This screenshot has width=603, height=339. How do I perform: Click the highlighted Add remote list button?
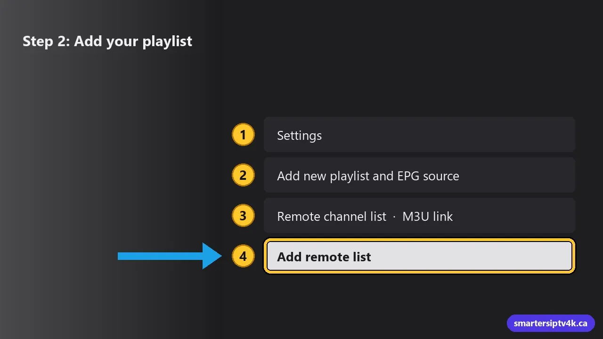click(419, 257)
